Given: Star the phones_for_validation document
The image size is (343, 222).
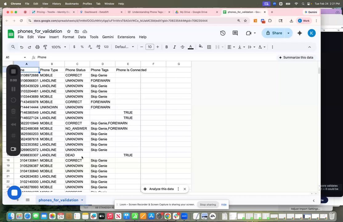Looking at the screenshot, I should tap(69, 31).
